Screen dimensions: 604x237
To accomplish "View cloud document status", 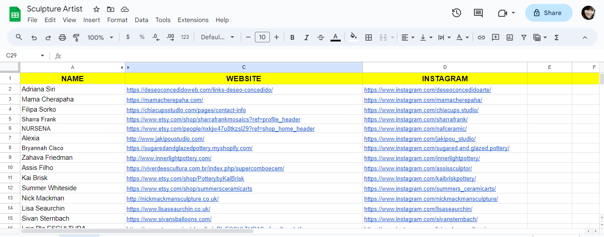I will [x=125, y=9].
